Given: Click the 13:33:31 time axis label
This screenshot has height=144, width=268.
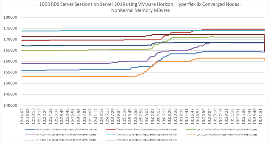Looking at the screenshot, I should pos(238,116).
